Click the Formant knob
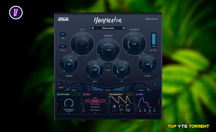The image size is (216, 132). tap(69, 64)
